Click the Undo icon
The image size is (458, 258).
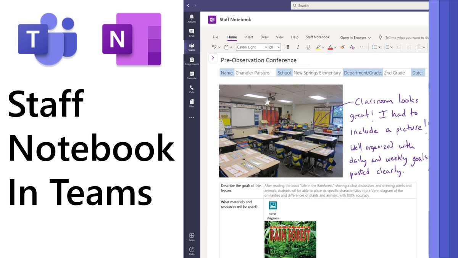coord(214,47)
